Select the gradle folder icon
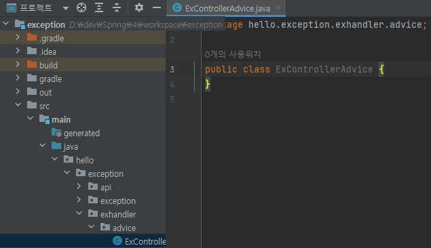 click(x=32, y=78)
